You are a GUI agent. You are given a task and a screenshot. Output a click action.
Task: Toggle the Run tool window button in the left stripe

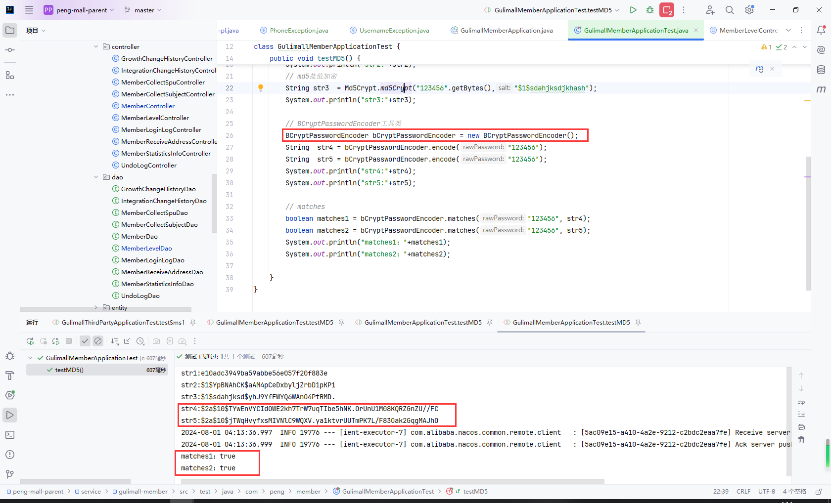click(x=10, y=415)
